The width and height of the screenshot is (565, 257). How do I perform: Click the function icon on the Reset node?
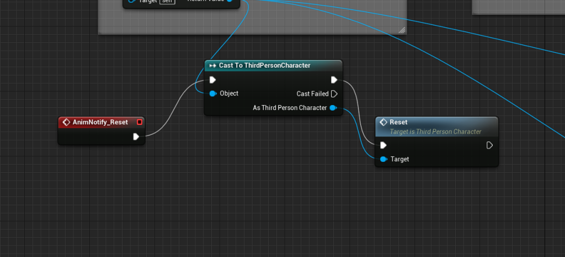click(x=383, y=122)
